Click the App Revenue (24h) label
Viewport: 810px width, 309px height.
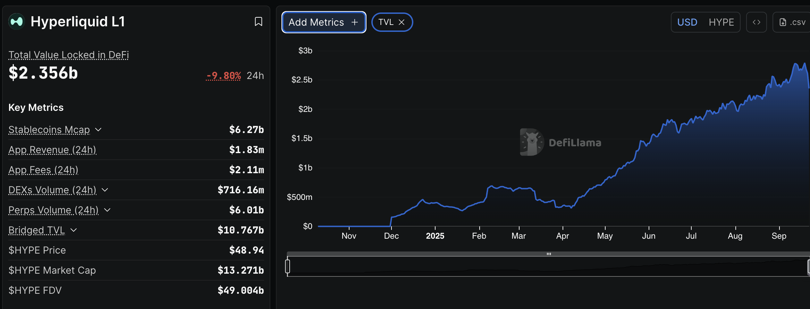click(52, 150)
